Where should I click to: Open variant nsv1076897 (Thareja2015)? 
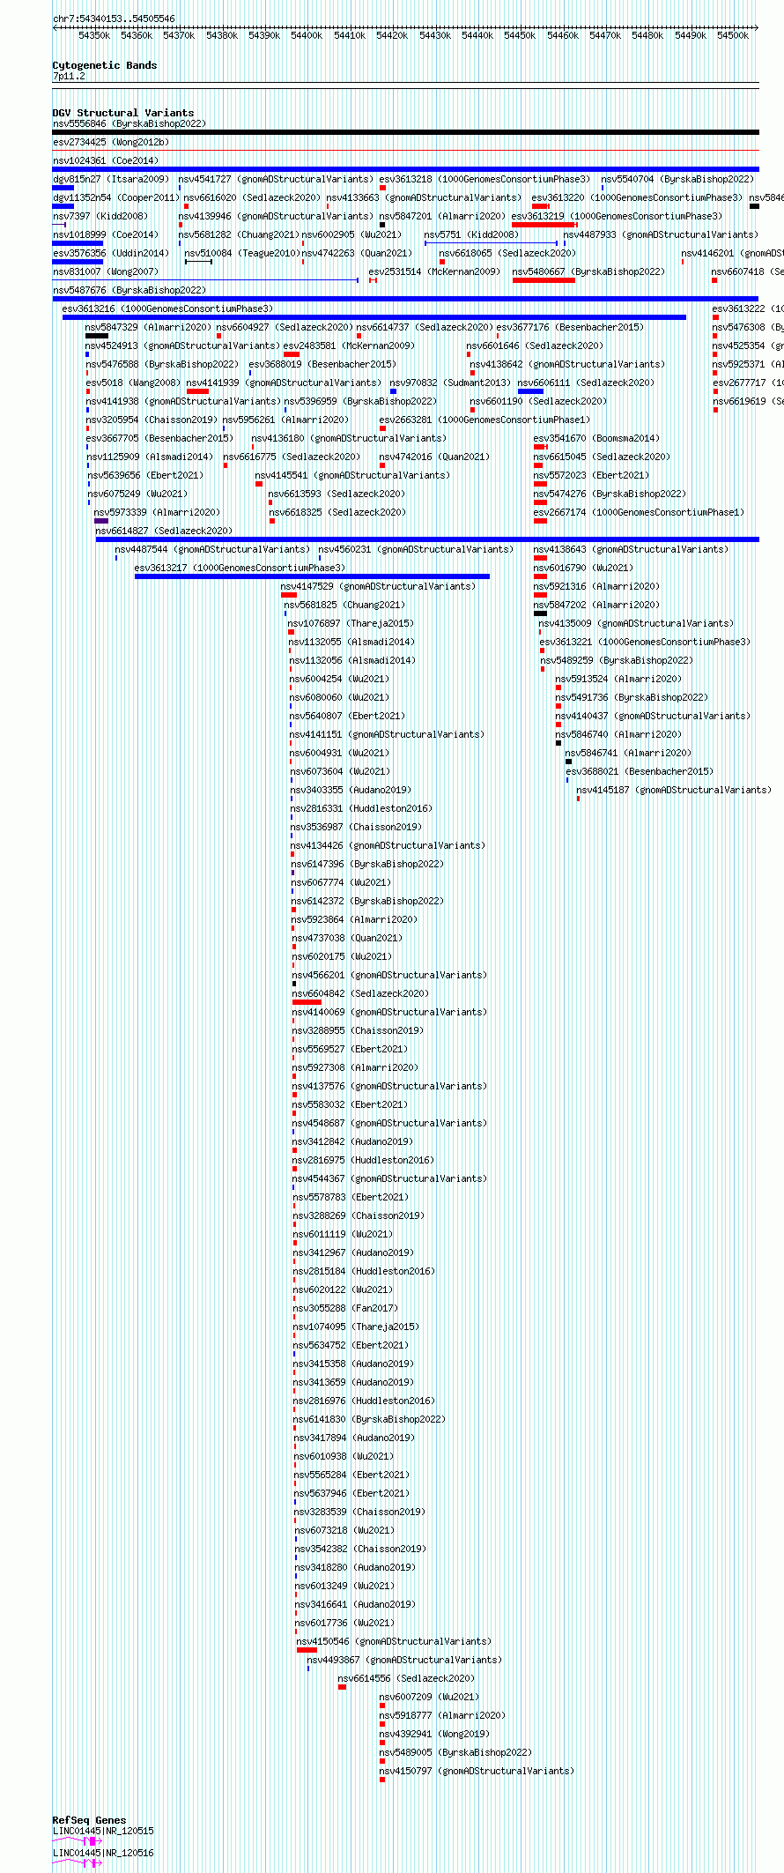351,623
